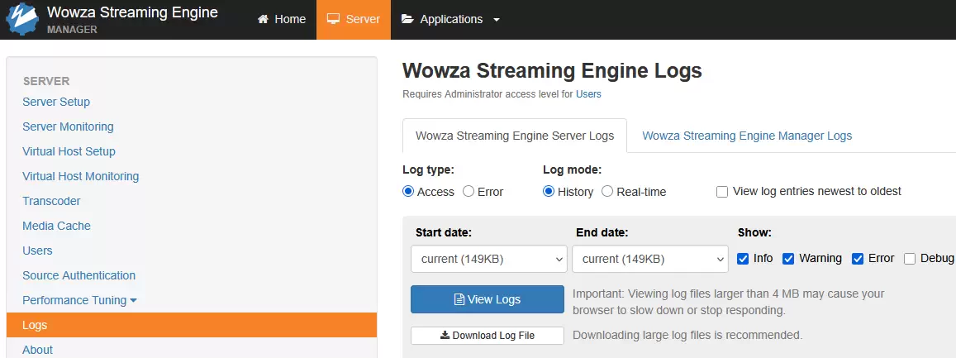Open the Transcoder page

(x=51, y=201)
